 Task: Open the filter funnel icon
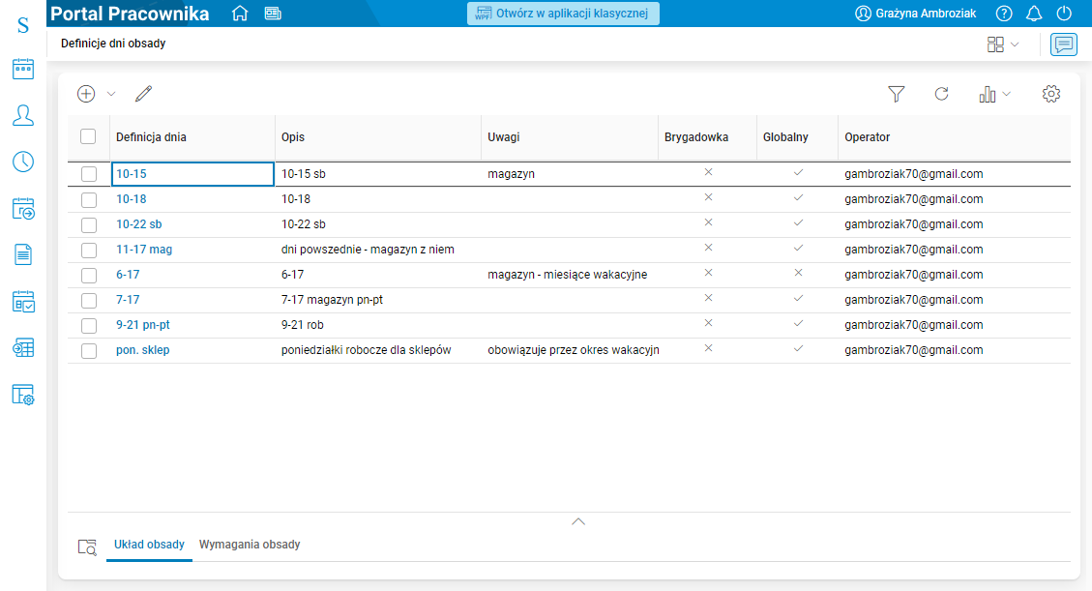click(897, 94)
